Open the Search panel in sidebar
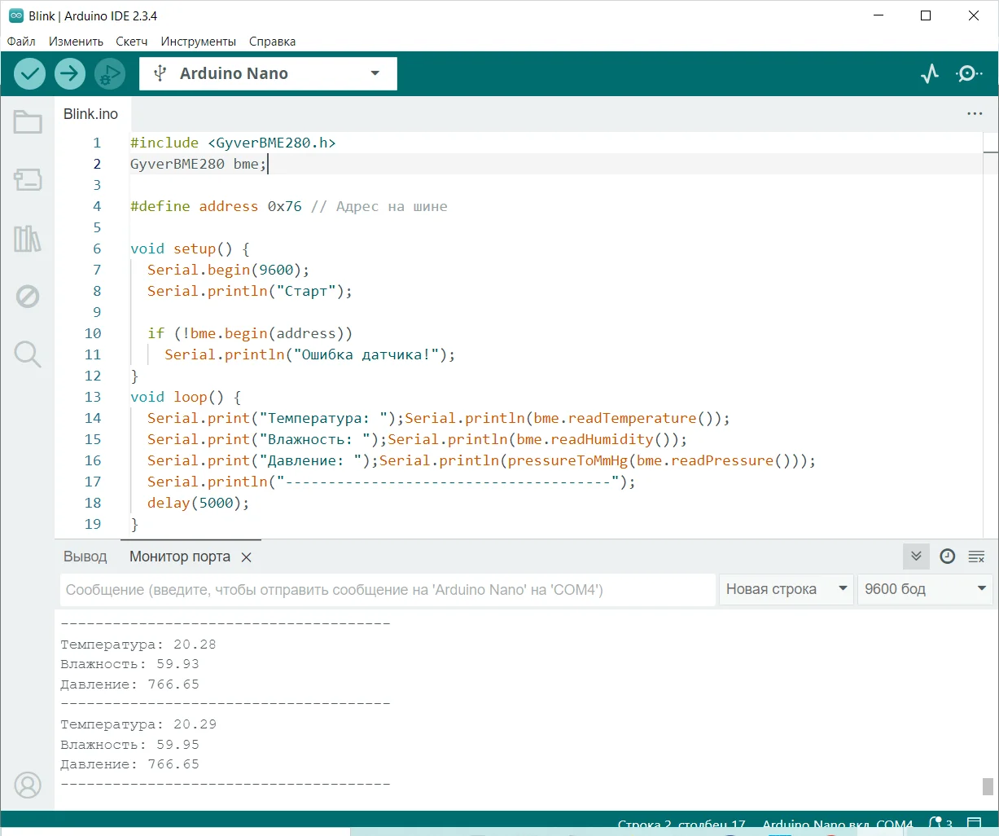Screen dimensions: 999x836 tap(28, 354)
